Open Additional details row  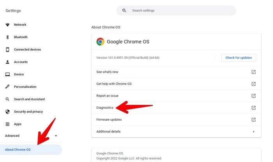pyautogui.click(x=176, y=131)
